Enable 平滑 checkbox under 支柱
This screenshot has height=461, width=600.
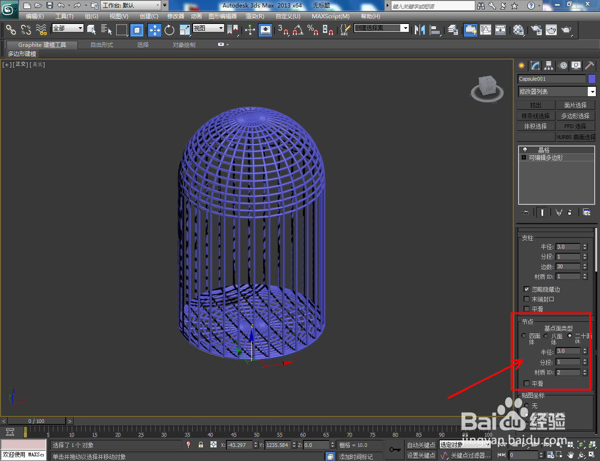point(526,309)
